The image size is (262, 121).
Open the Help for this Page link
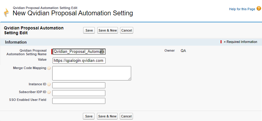tap(242, 9)
